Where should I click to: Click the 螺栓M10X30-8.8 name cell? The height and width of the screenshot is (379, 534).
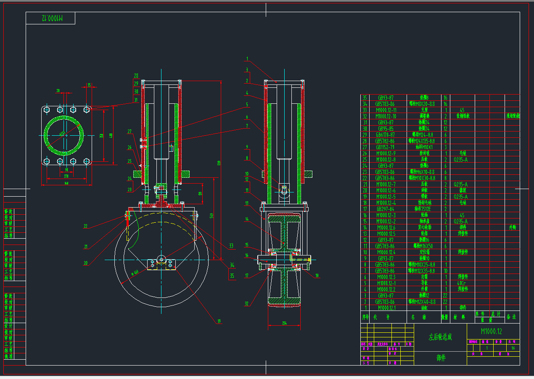[x=422, y=178]
